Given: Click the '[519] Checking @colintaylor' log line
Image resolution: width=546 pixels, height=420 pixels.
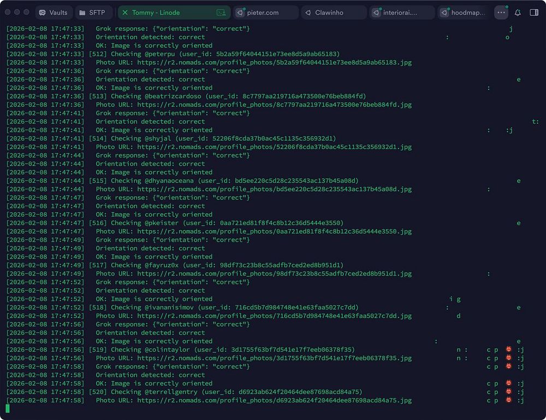Looking at the screenshot, I should click(180, 350).
